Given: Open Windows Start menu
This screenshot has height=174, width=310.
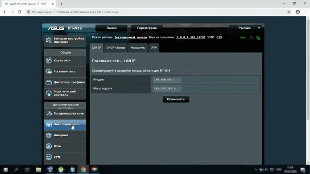Looking at the screenshot, I should [x=5, y=169].
